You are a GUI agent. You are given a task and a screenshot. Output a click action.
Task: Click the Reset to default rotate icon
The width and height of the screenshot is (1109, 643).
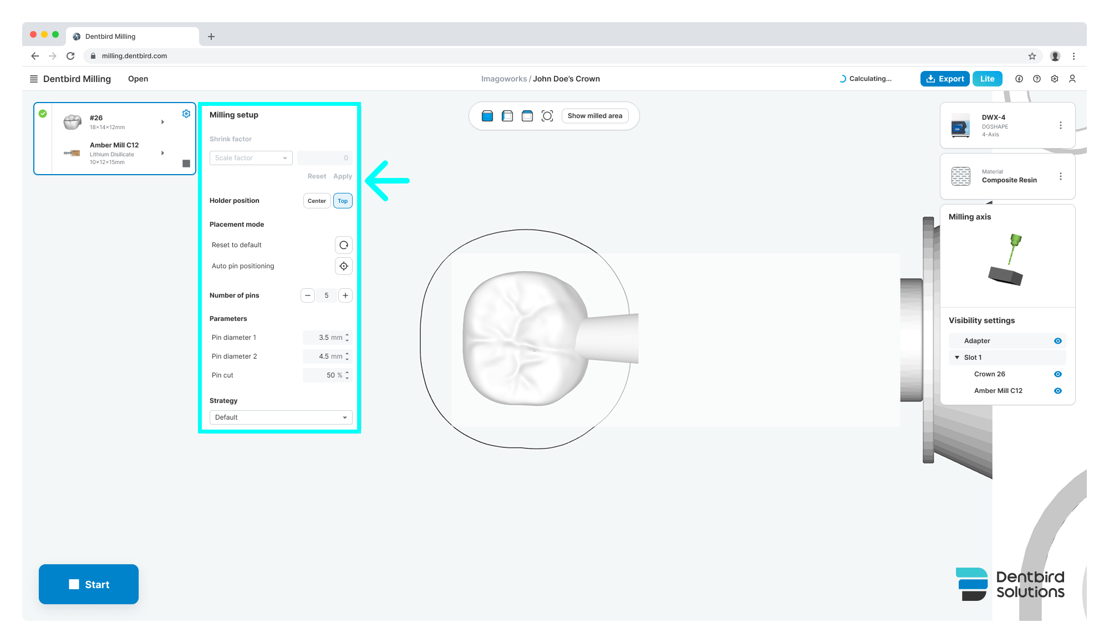pos(344,245)
